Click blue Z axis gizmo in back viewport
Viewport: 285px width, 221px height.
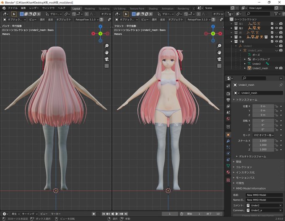click(100, 26)
